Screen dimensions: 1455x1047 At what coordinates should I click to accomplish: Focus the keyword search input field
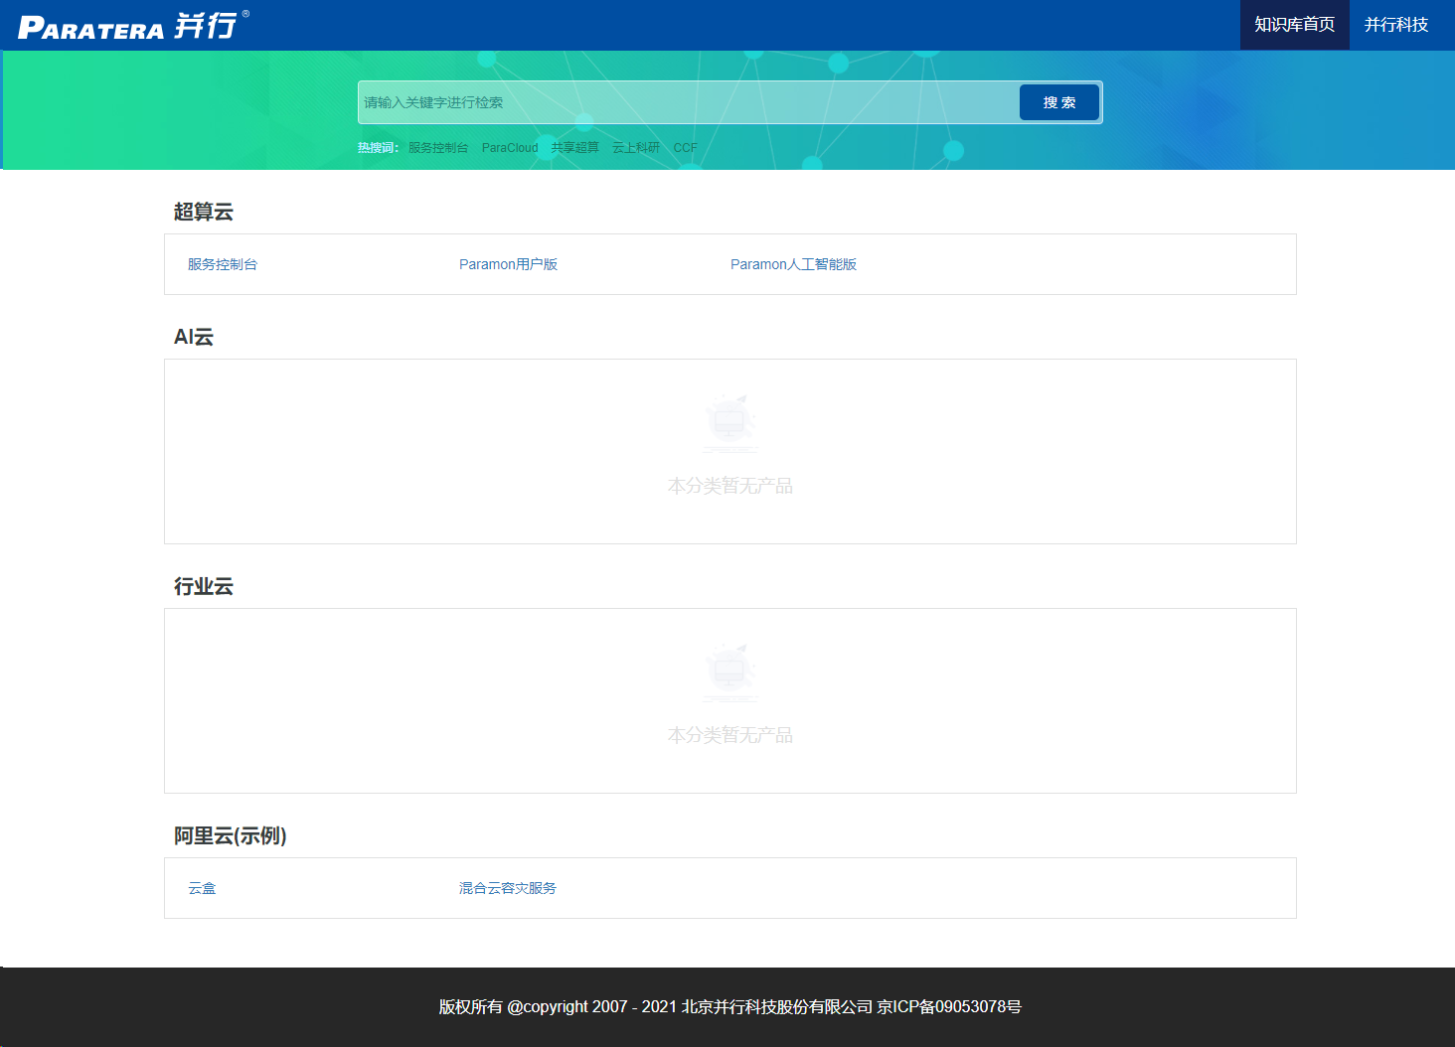688,102
